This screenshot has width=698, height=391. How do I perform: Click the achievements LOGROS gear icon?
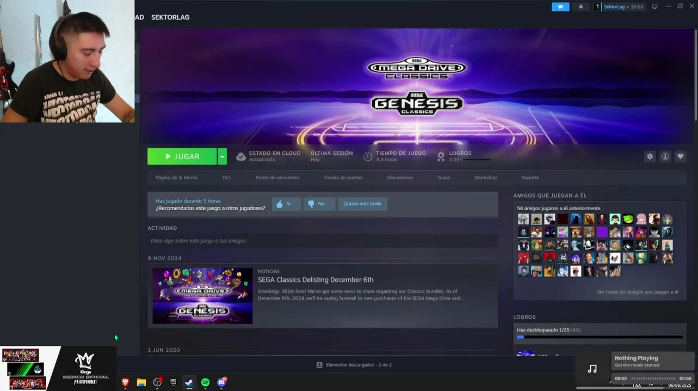[x=441, y=156]
